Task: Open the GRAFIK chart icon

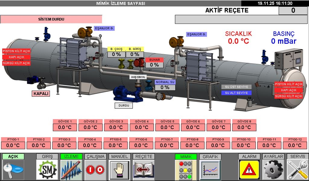Action: (x=210, y=170)
